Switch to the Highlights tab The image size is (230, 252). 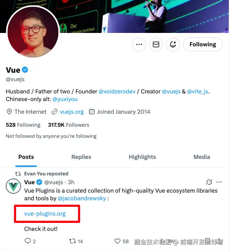pos(142,157)
